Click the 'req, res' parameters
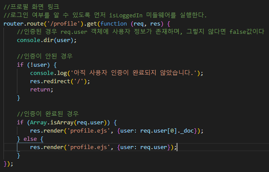This screenshot has height=172, width=269. [147, 24]
